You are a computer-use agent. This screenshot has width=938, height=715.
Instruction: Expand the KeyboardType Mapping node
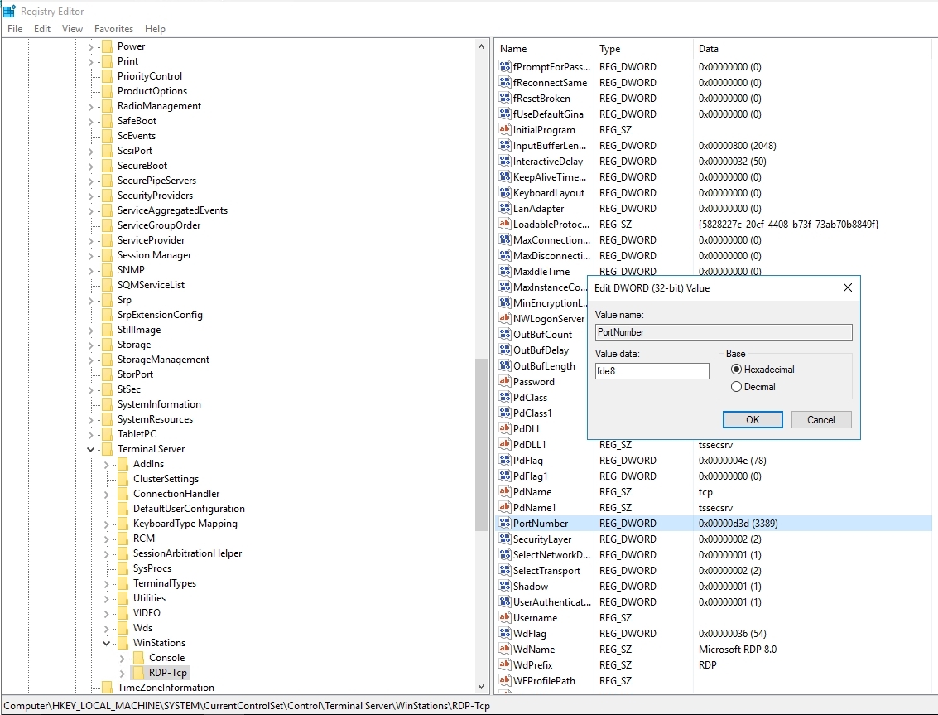[x=107, y=524]
